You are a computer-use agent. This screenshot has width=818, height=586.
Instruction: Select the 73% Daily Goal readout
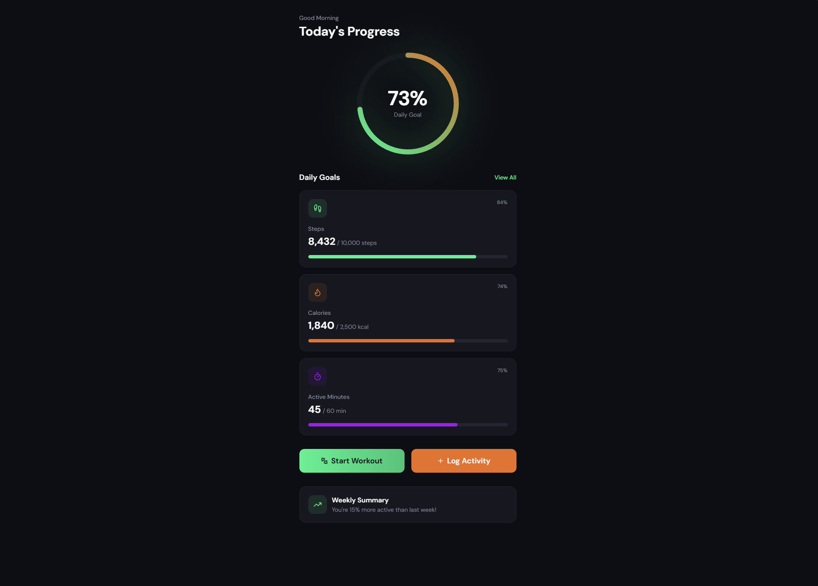point(408,98)
